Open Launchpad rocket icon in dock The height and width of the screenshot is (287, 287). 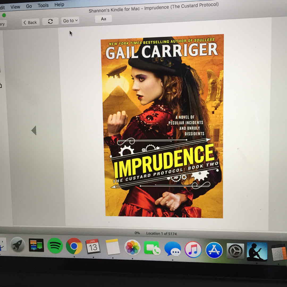click(x=18, y=244)
